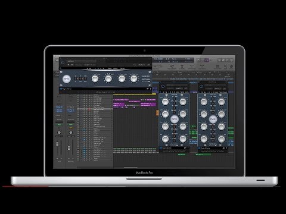Image resolution: width=286 pixels, height=214 pixels.
Task: Click stacked-rows icon left of magnifier in toolbar
Action: (x=217, y=67)
